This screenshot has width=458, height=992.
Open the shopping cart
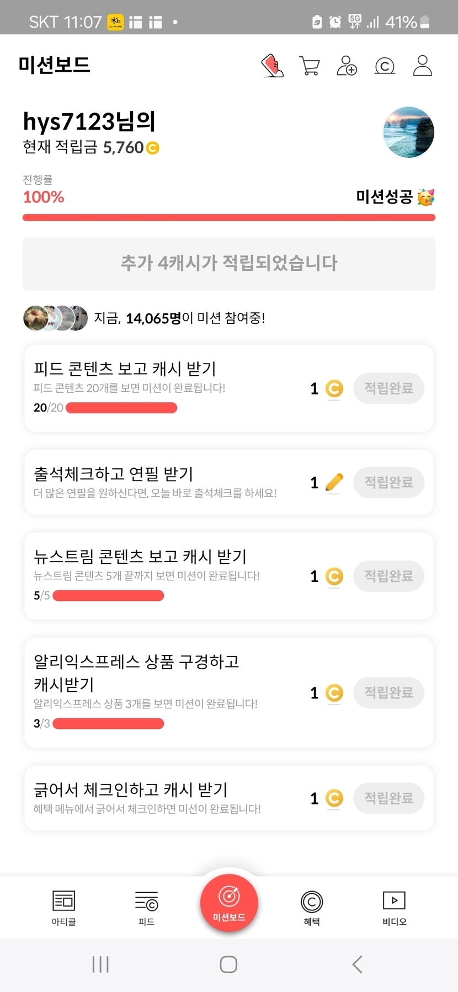click(x=309, y=66)
